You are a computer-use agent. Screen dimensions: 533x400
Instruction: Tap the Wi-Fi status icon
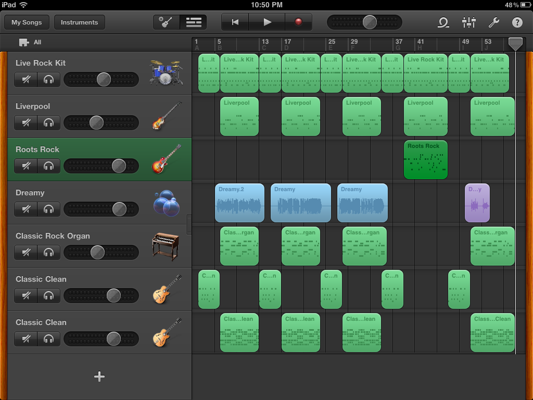[x=23, y=5]
